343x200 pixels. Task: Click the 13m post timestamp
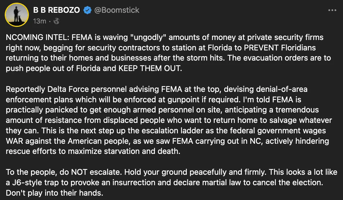39,21
